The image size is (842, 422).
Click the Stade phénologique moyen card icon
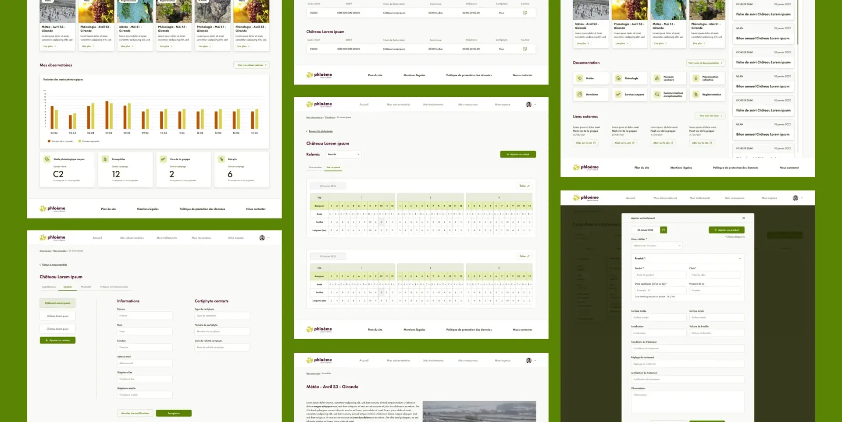47,159
